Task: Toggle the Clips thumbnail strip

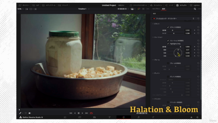Action: [x=64, y=5]
